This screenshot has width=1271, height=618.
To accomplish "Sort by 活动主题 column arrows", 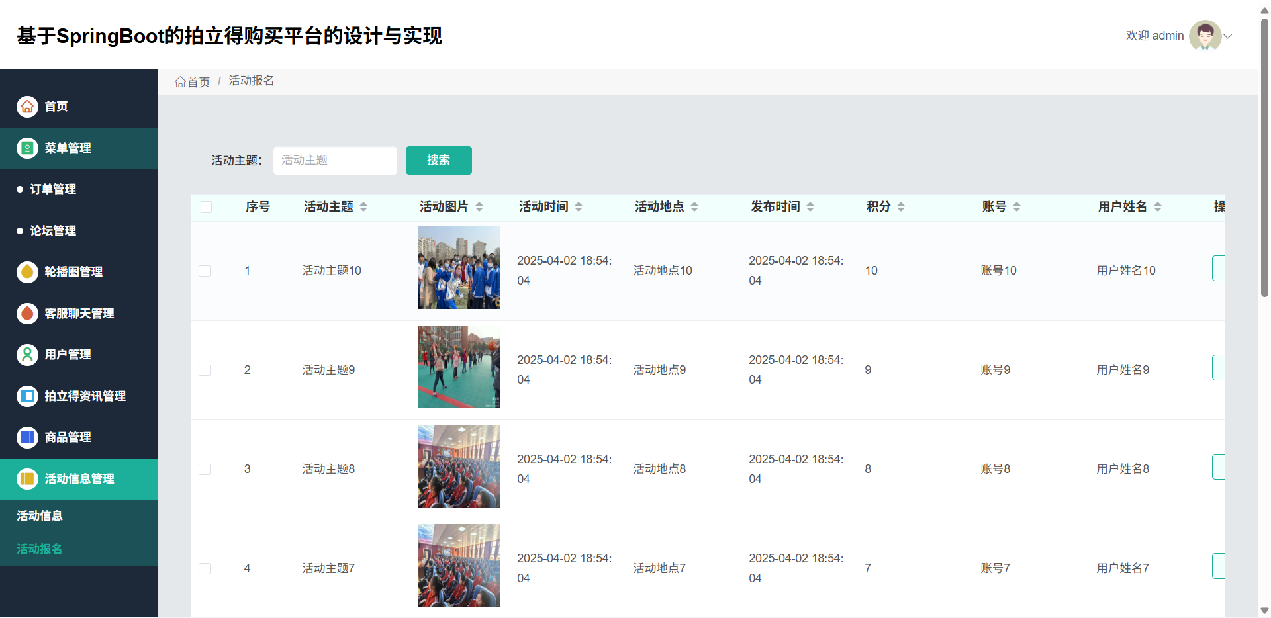I will click(363, 207).
